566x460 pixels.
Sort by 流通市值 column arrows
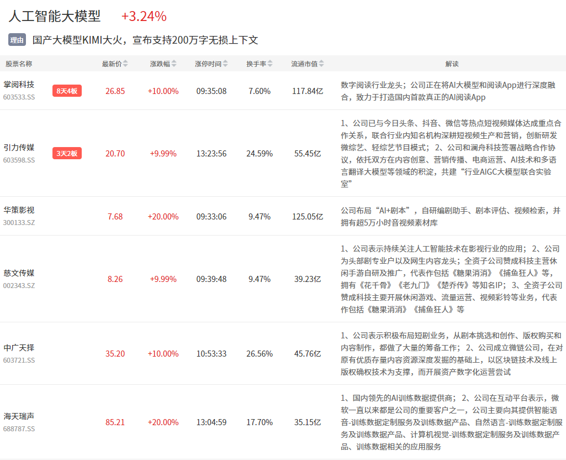point(321,64)
